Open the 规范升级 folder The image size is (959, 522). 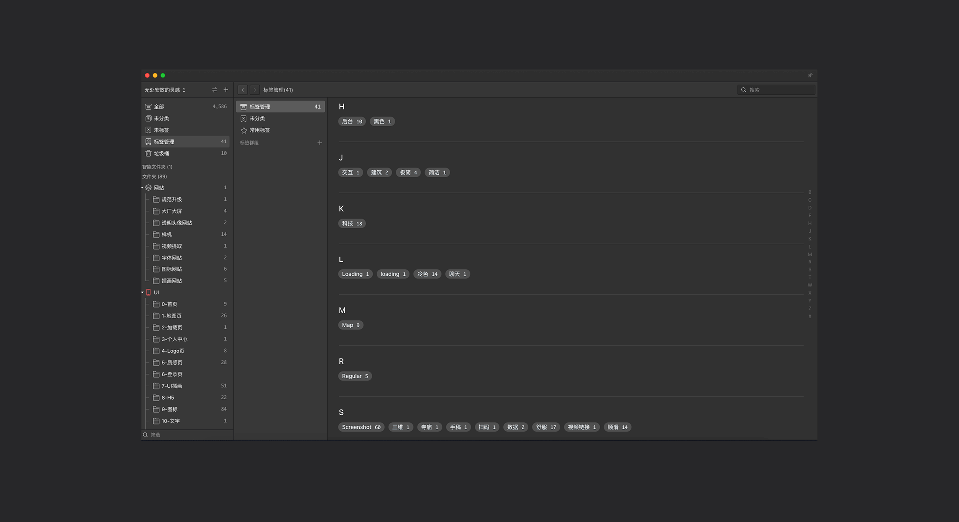tap(185, 199)
